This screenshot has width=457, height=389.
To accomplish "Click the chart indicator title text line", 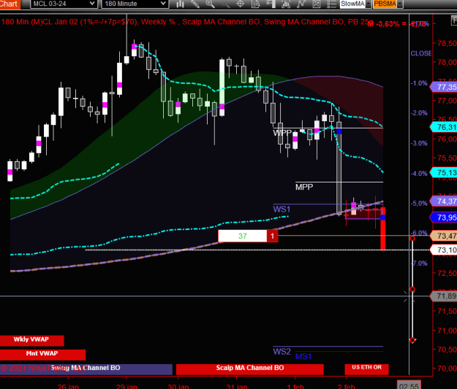I will 186,22.
